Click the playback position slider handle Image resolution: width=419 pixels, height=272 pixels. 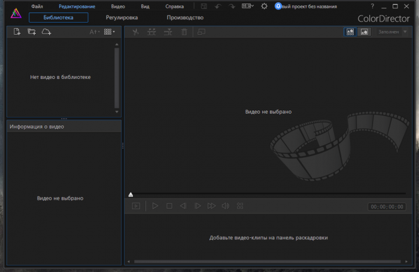click(130, 194)
